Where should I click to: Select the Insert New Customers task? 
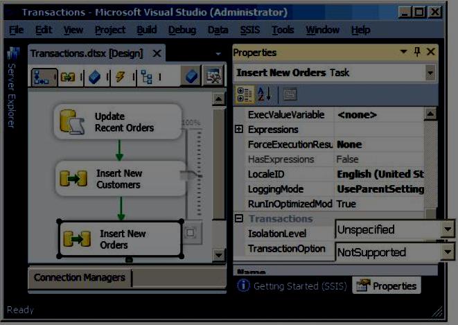tap(121, 178)
